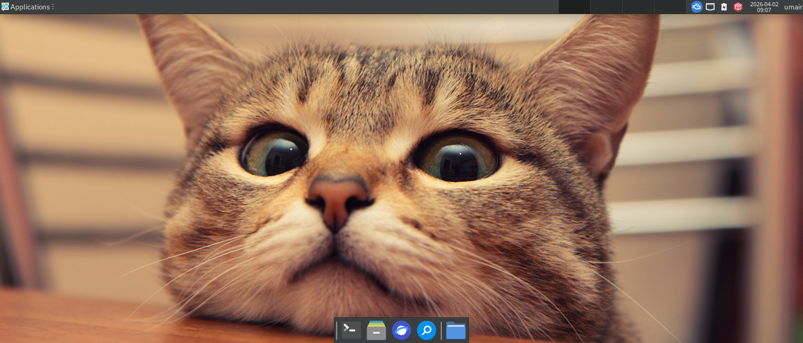Open the application finder magnifier icon

[x=427, y=330]
